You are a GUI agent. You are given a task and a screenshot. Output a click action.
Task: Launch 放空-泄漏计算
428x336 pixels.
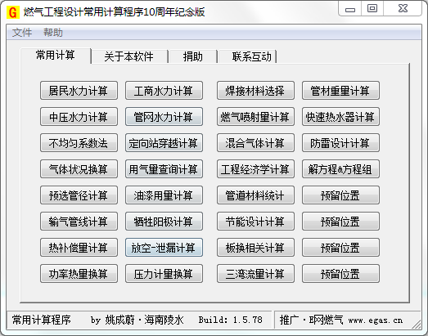(164, 248)
